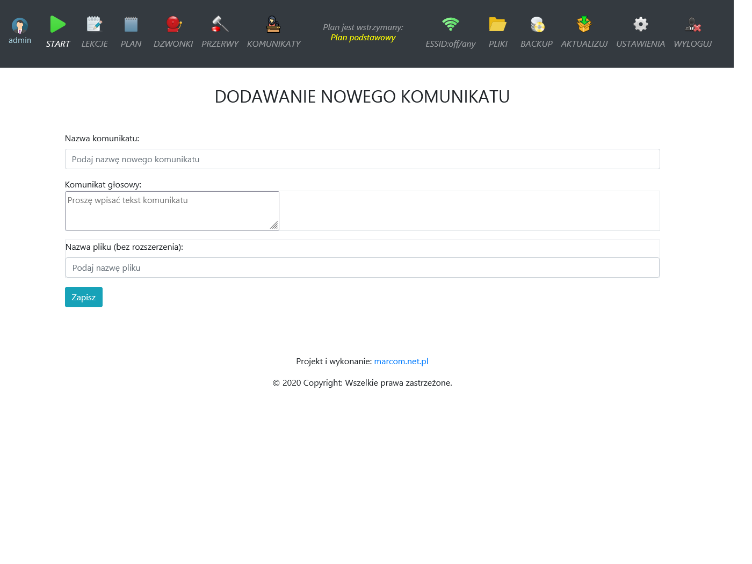This screenshot has width=752, height=564.
Task: Click 'Nazwa pliku (bez rozszerzenia):' label
Action: (124, 247)
